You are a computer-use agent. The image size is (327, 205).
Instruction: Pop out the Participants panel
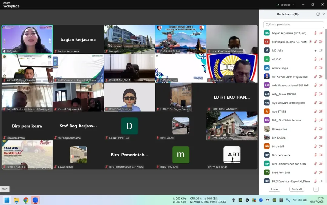point(318,14)
